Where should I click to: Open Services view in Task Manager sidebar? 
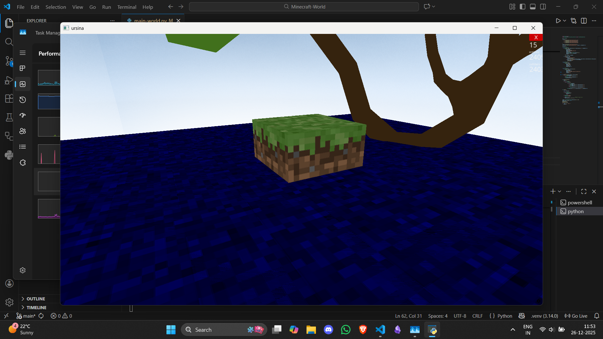pyautogui.click(x=22, y=162)
